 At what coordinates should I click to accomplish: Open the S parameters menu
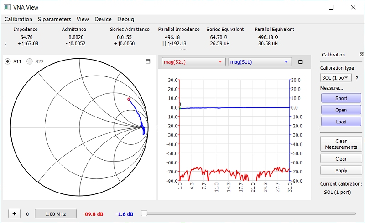[x=54, y=19]
